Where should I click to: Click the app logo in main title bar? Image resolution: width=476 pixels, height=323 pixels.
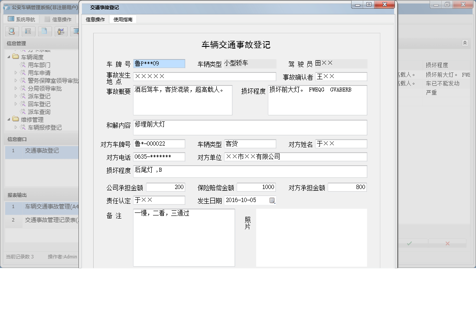7,7
